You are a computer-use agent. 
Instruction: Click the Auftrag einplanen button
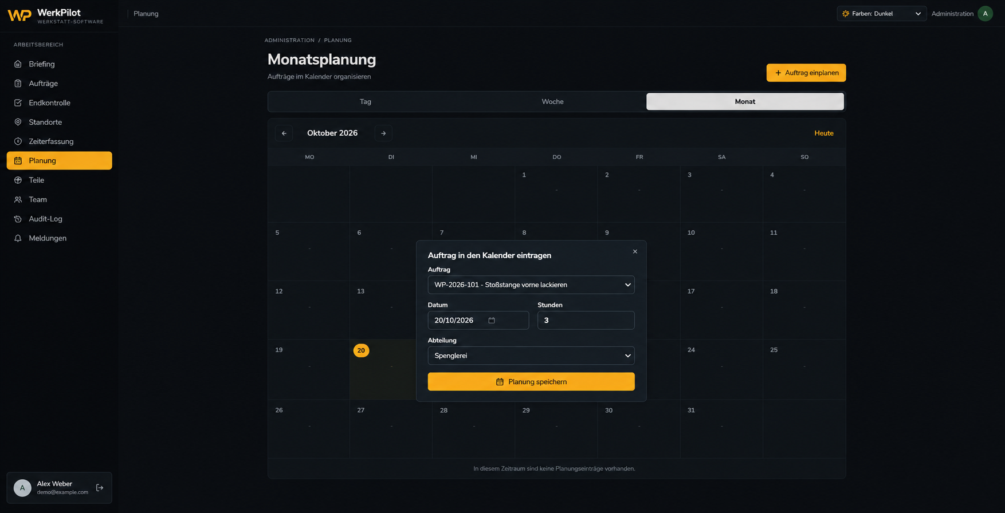pos(806,73)
